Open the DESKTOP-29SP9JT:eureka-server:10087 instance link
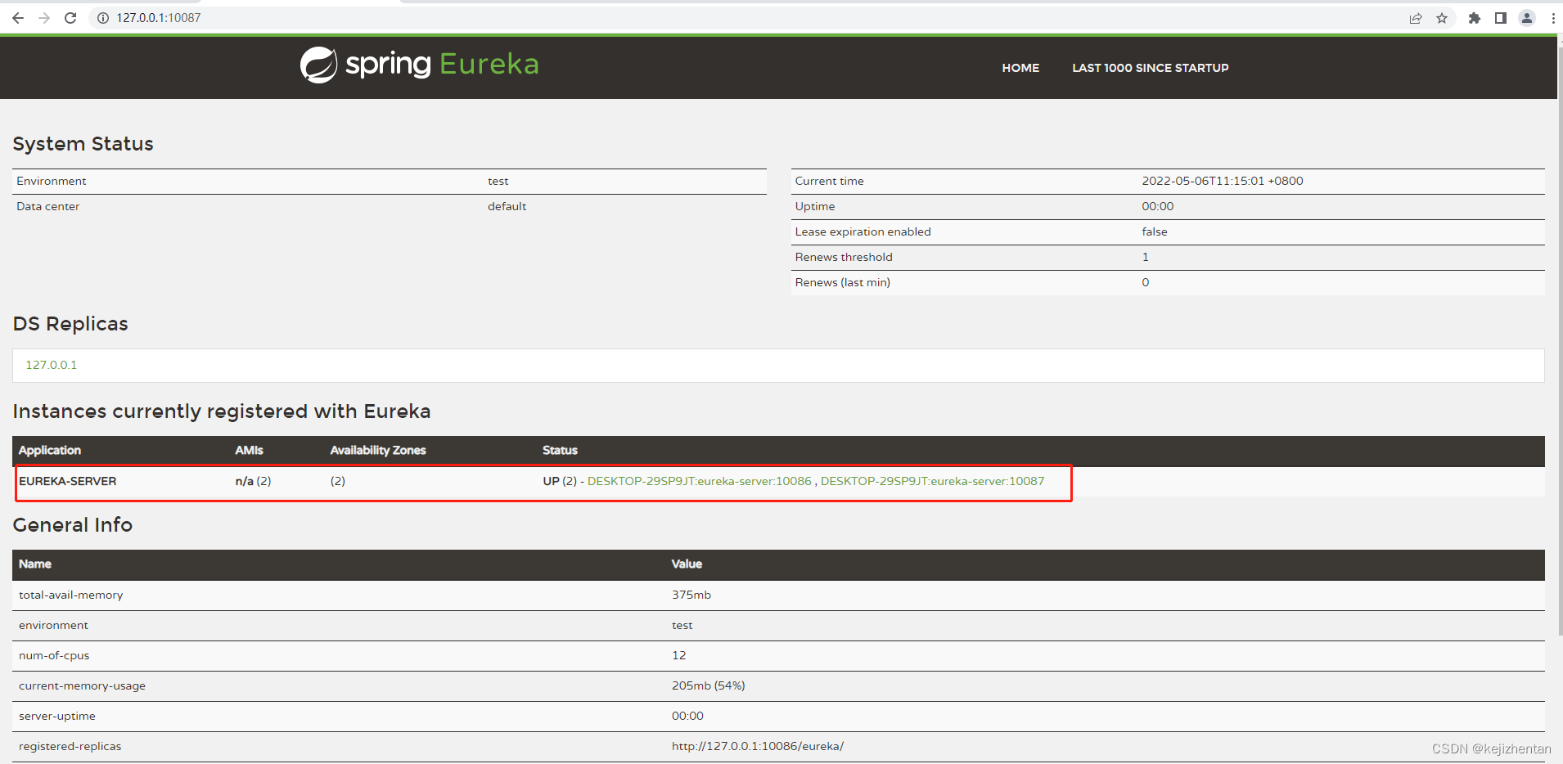 933,481
